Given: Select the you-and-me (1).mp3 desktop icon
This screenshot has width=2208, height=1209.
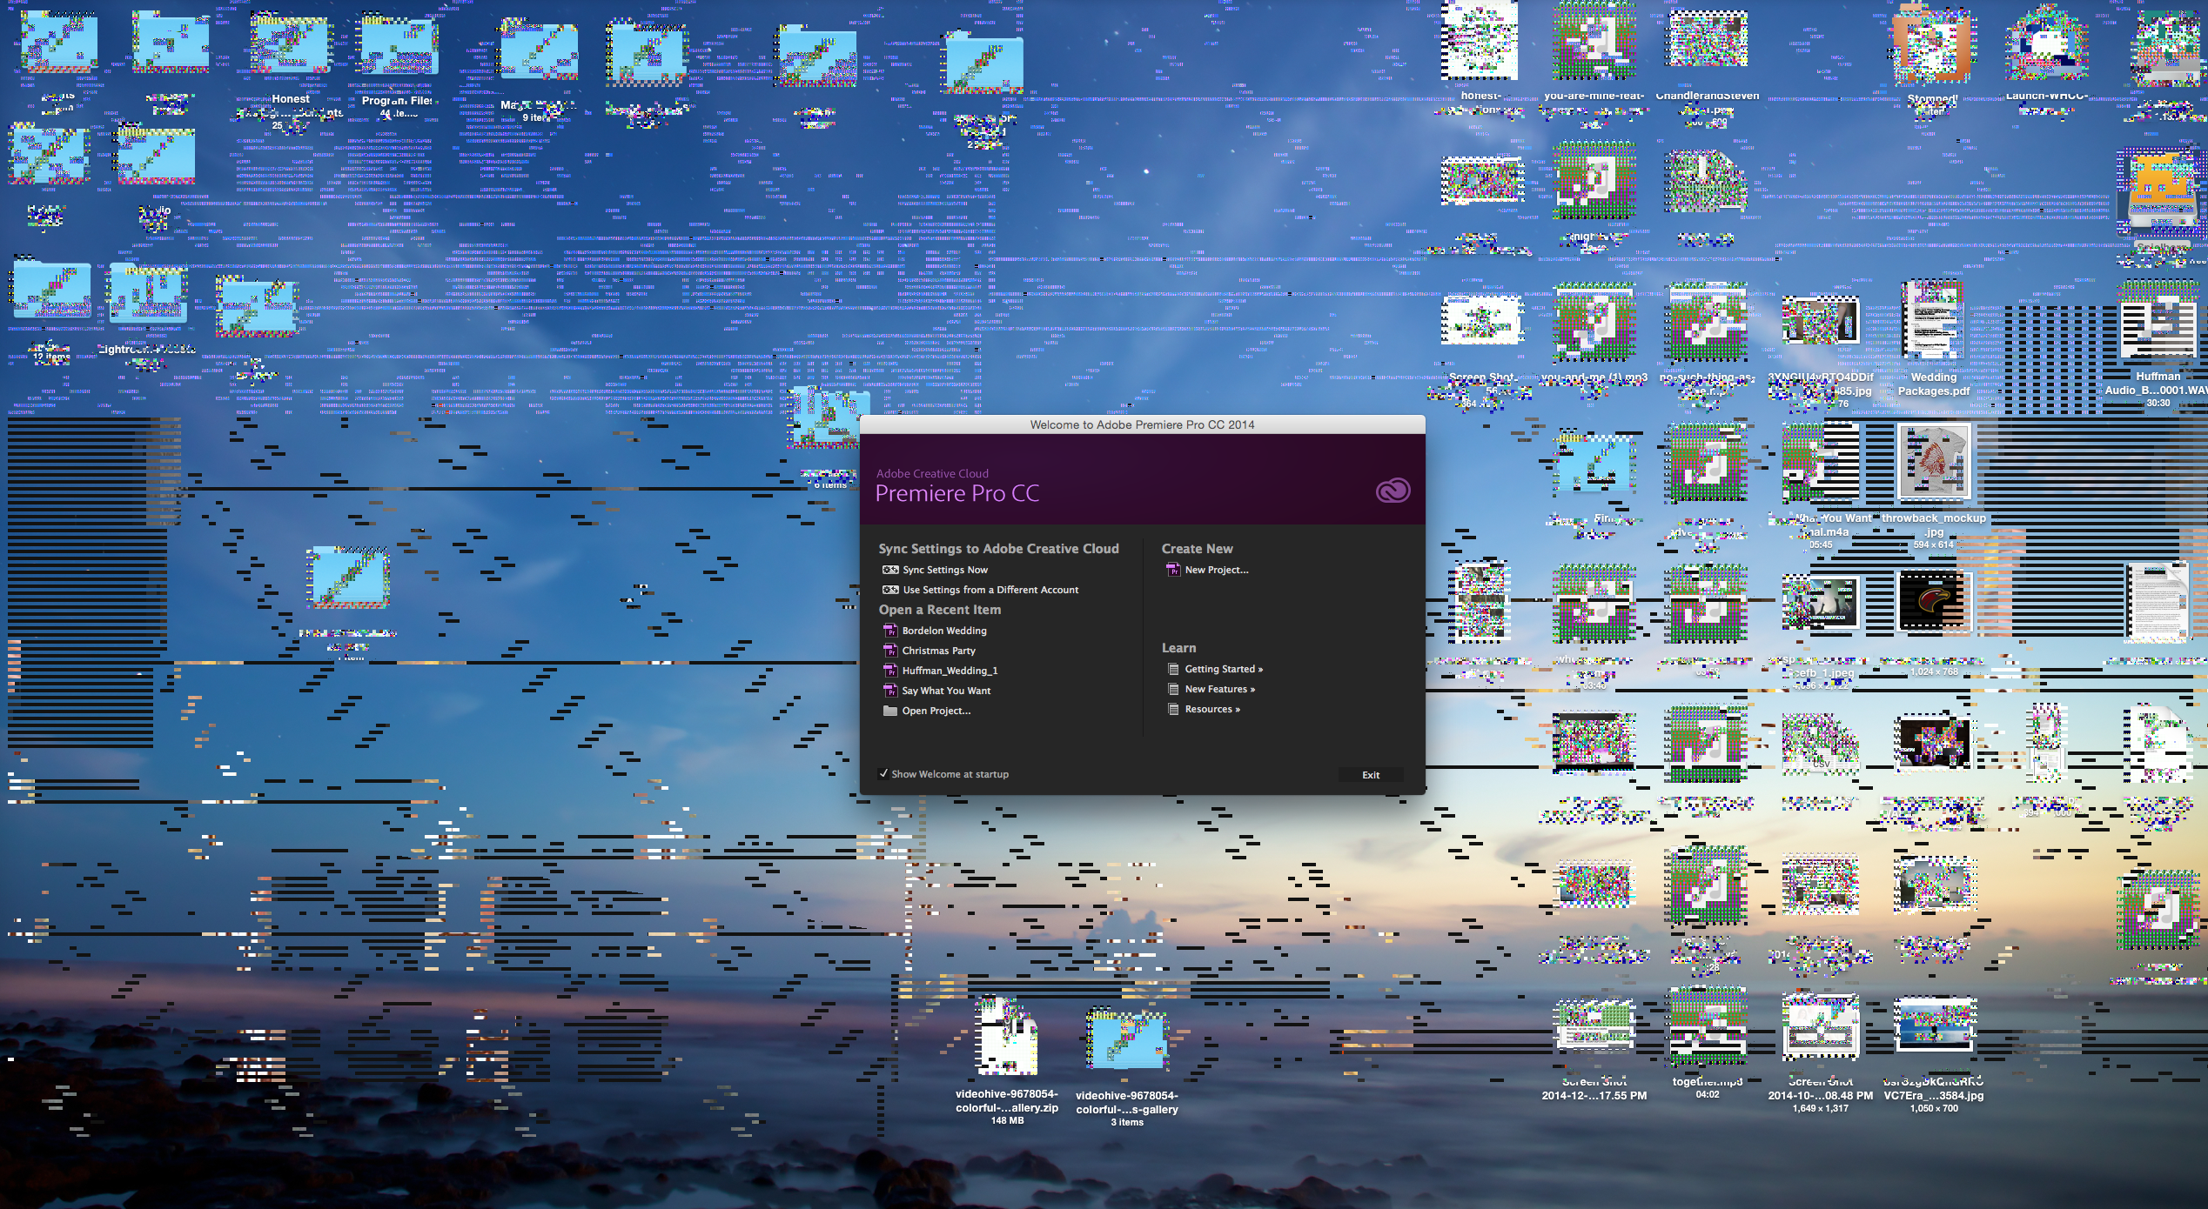Looking at the screenshot, I should point(1594,321).
